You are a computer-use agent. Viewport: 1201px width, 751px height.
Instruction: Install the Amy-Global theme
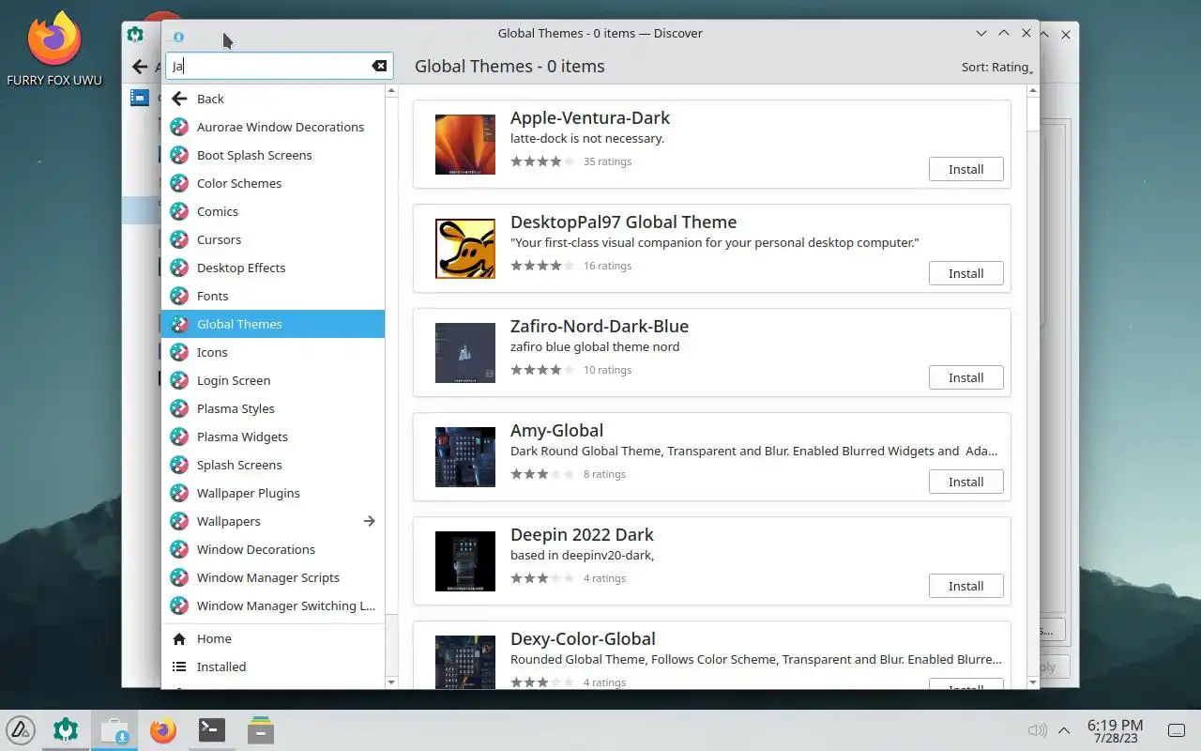965,482
